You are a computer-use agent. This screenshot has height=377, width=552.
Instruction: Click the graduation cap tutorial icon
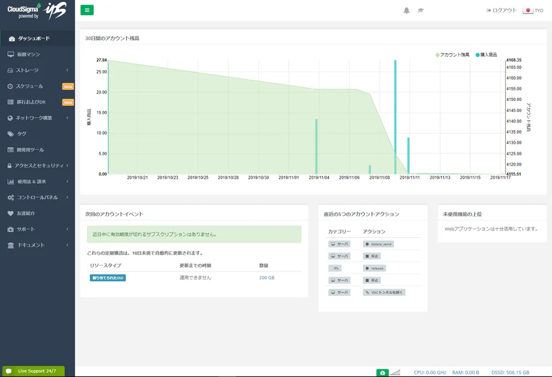[x=421, y=10]
